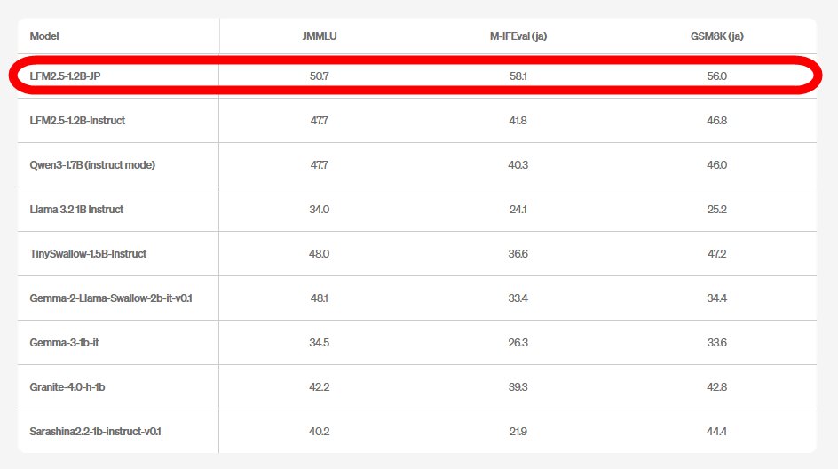Select the 56.0 GSM8K score cell
The image size is (838, 469).
[716, 76]
